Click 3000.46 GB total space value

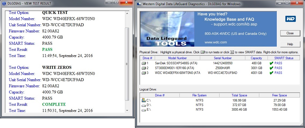[x=239, y=110]
